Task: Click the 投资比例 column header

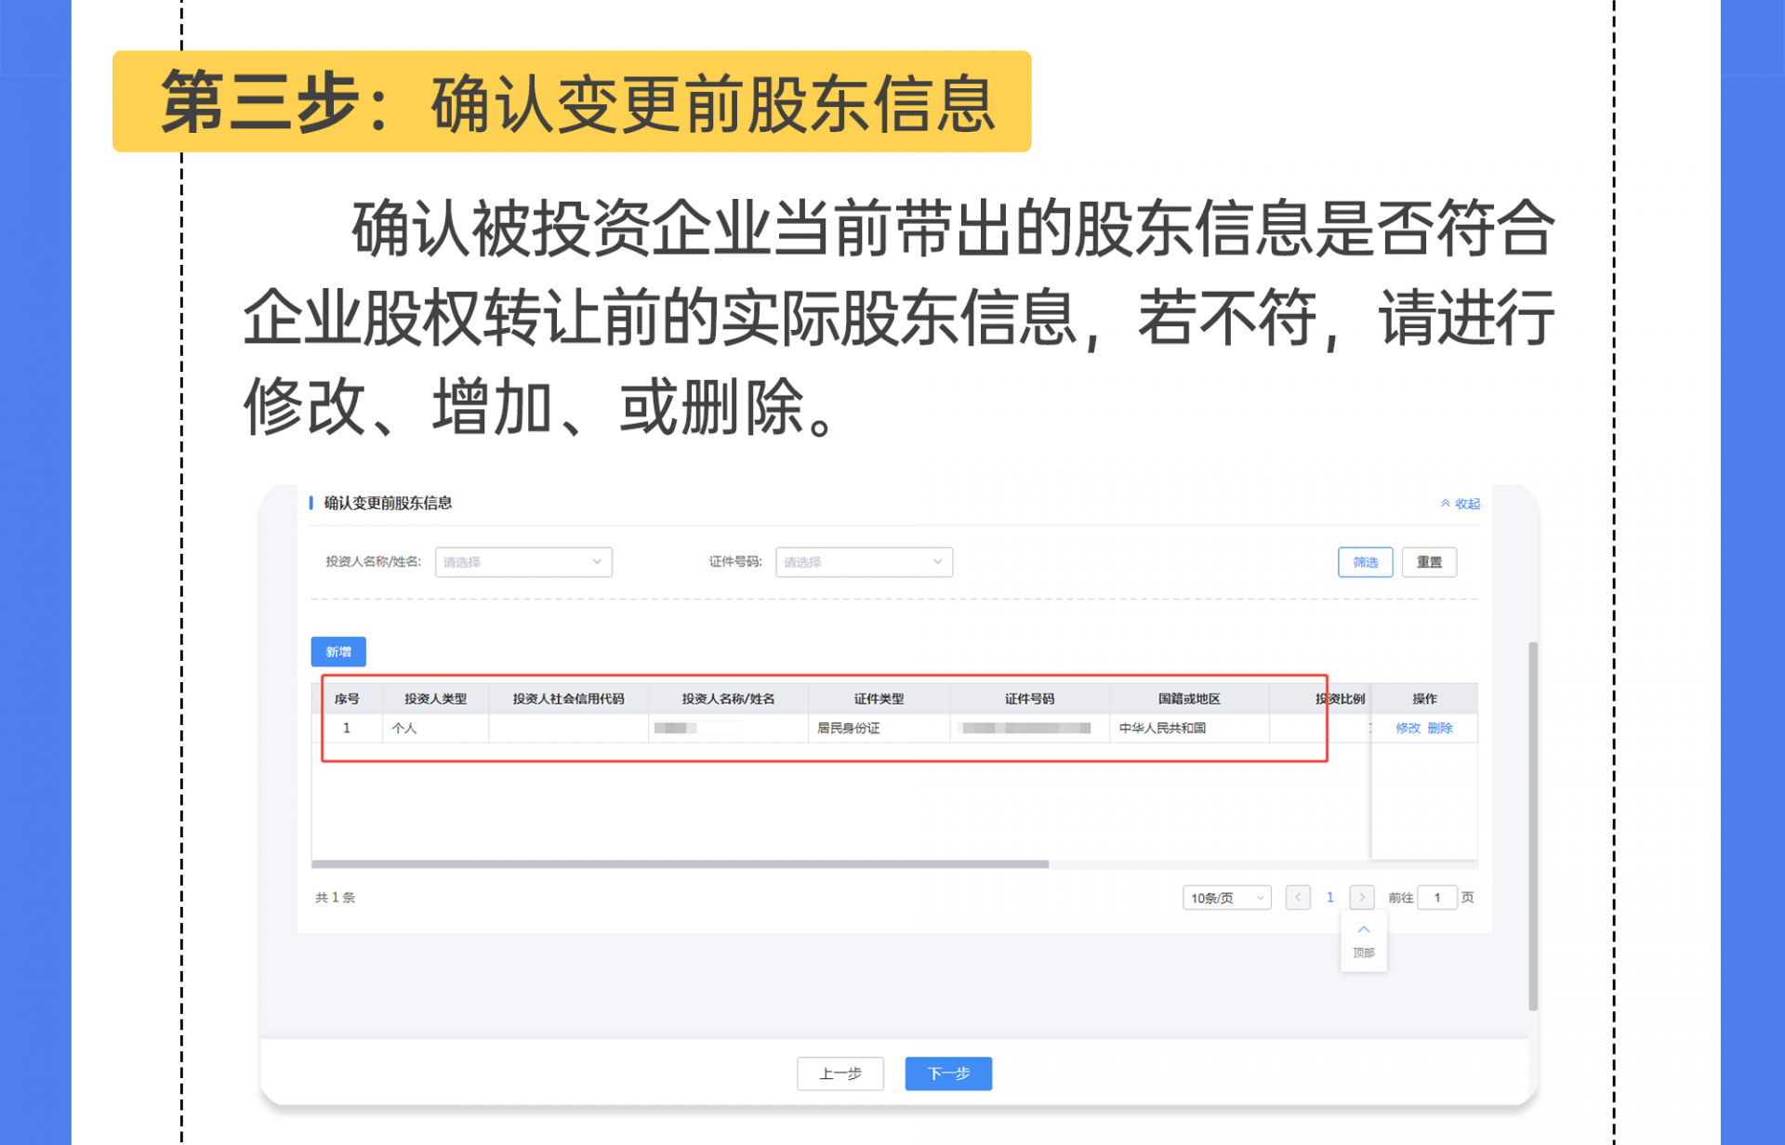Action: click(1340, 699)
